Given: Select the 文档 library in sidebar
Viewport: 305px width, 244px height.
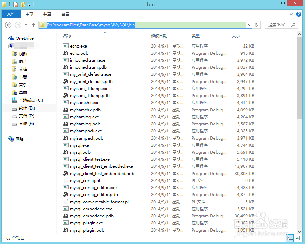Looking at the screenshot, I should (x=20, y=69).
